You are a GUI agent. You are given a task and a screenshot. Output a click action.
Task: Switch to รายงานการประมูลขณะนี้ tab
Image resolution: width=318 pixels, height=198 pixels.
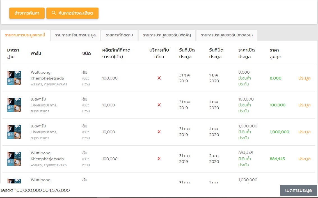[25, 35]
